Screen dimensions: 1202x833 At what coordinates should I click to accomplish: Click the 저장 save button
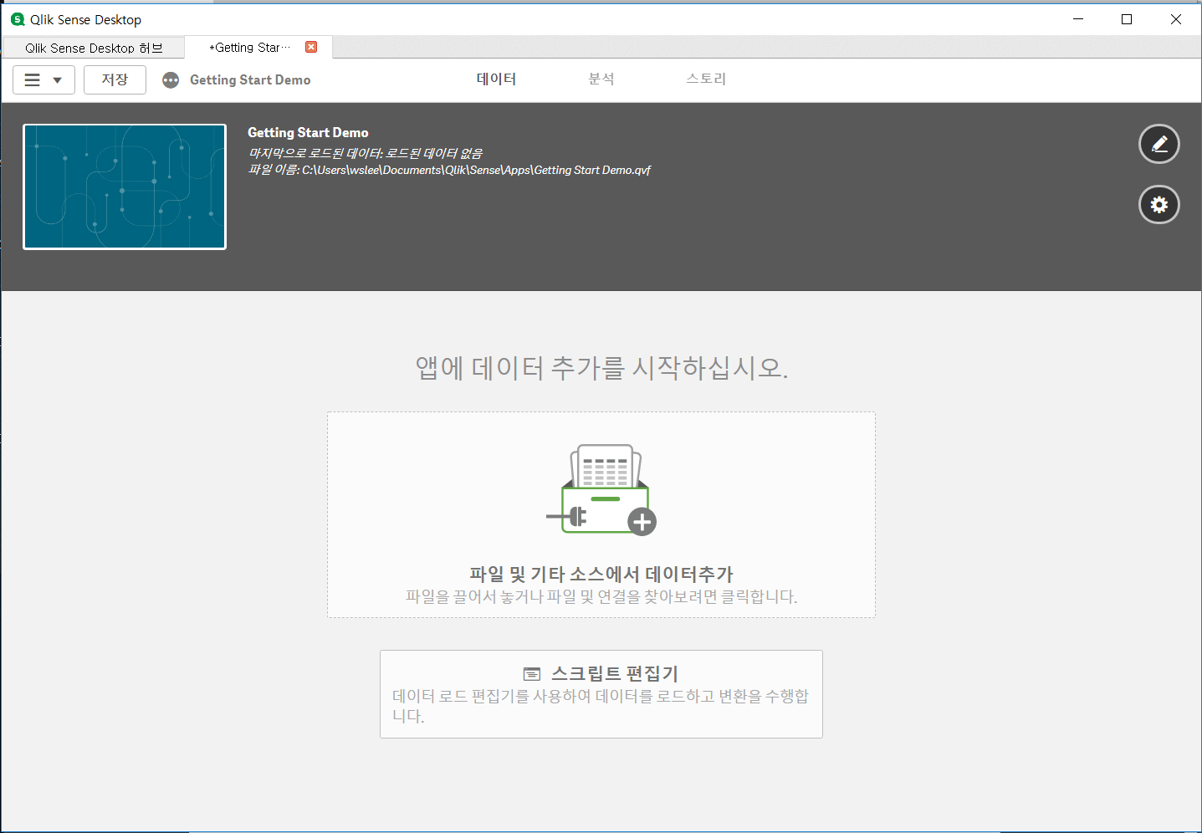click(x=115, y=80)
